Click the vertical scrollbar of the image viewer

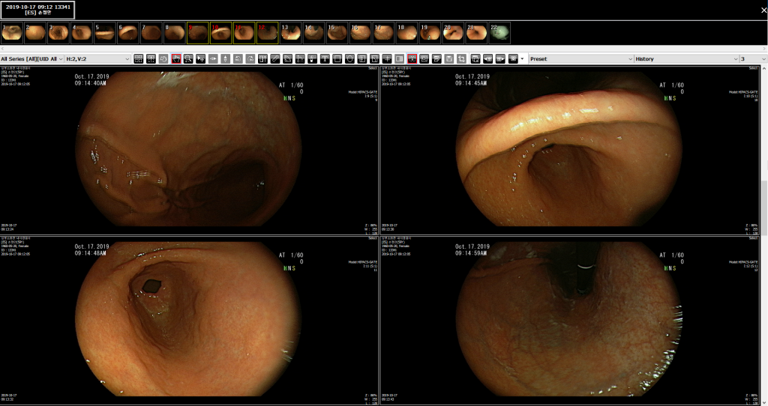[764, 234]
